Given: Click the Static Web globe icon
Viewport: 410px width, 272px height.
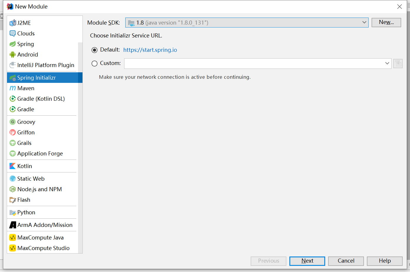Looking at the screenshot, I should 13,179.
